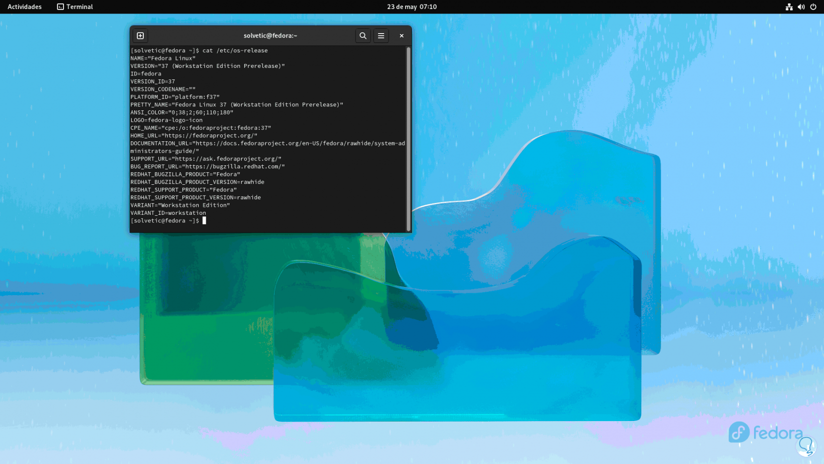Click the line REDHAT_SUPPORT_PRODUCT="Fedora"
824x464 pixels.
point(184,190)
